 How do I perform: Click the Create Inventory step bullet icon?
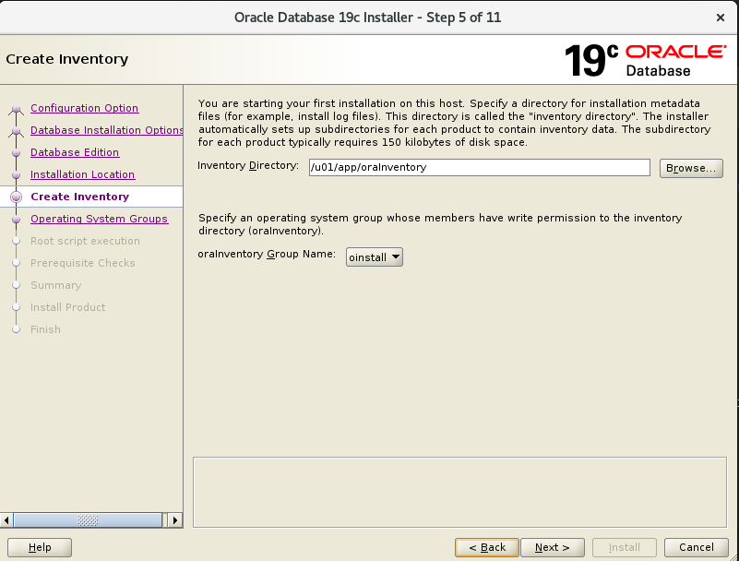point(16,197)
